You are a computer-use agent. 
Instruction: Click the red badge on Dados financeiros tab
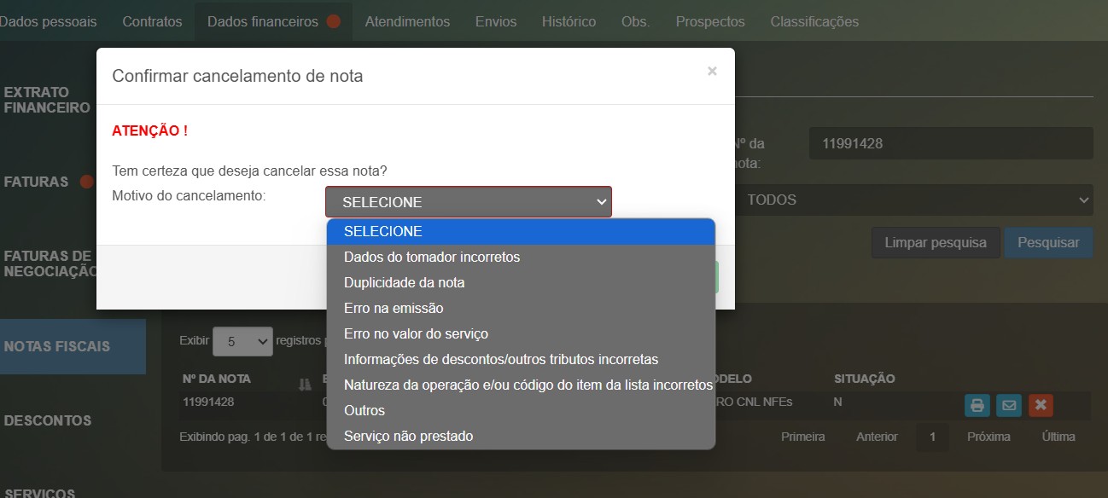coord(334,21)
